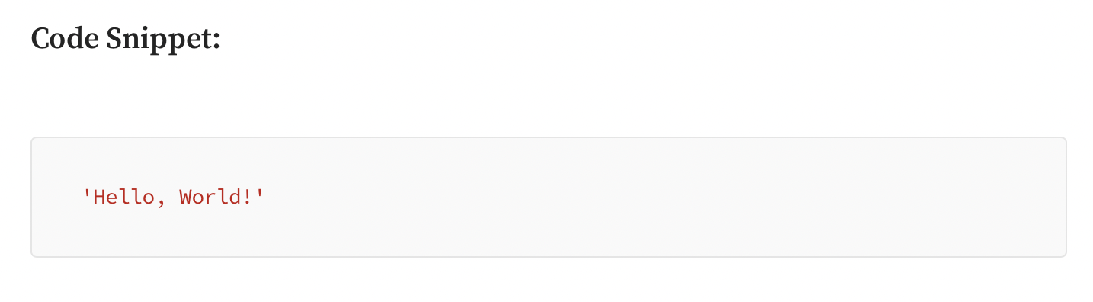1093x302 pixels.
Task: Click the space between Hello, and World!
Action: click(x=172, y=198)
